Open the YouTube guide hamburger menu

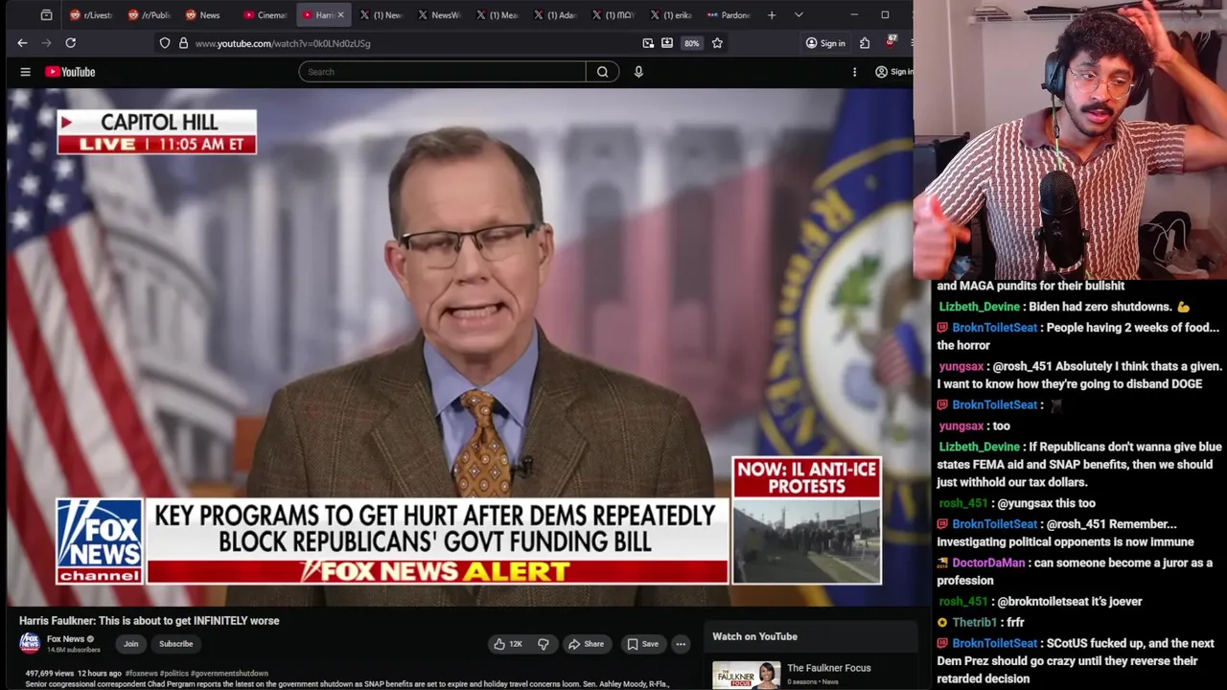[x=26, y=72]
